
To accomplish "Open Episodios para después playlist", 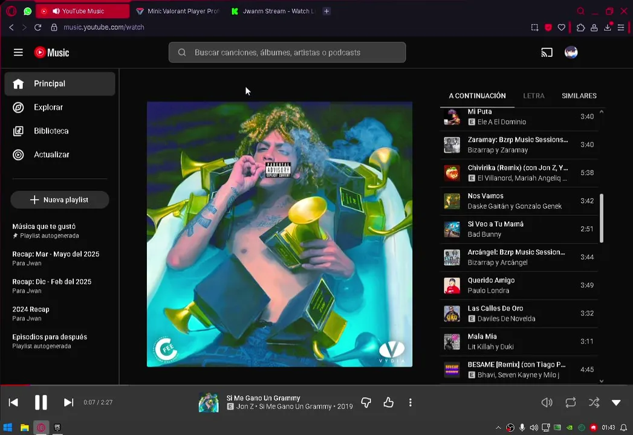I will 60,341.
